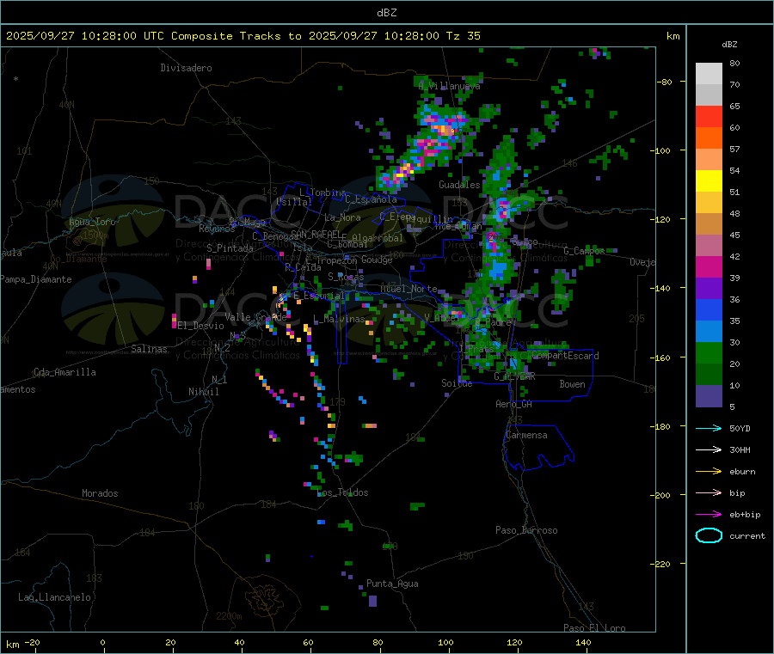Image resolution: width=774 pixels, height=654 pixels.
Task: Click the Lag.Llancanelo label
Action: click(x=54, y=597)
